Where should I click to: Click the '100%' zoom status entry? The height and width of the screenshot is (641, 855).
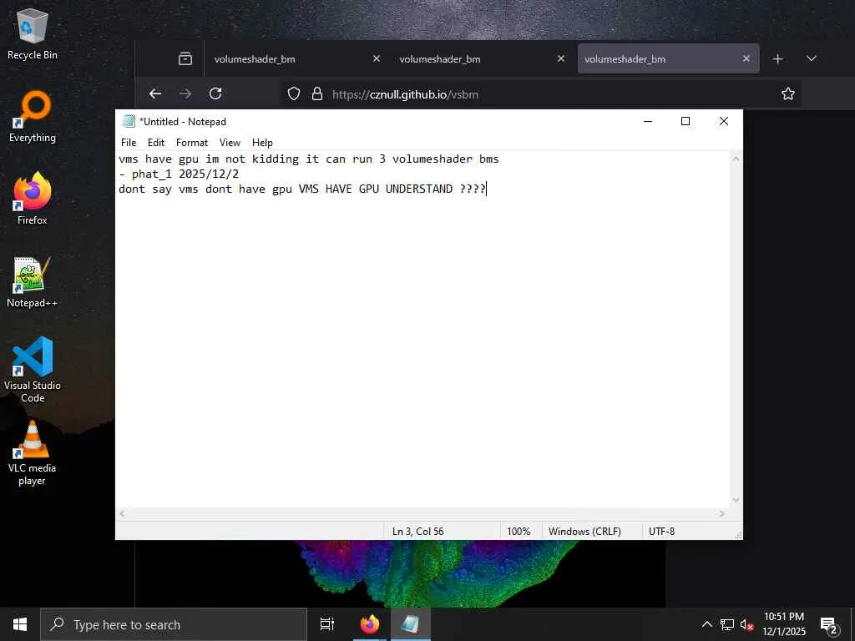[519, 531]
